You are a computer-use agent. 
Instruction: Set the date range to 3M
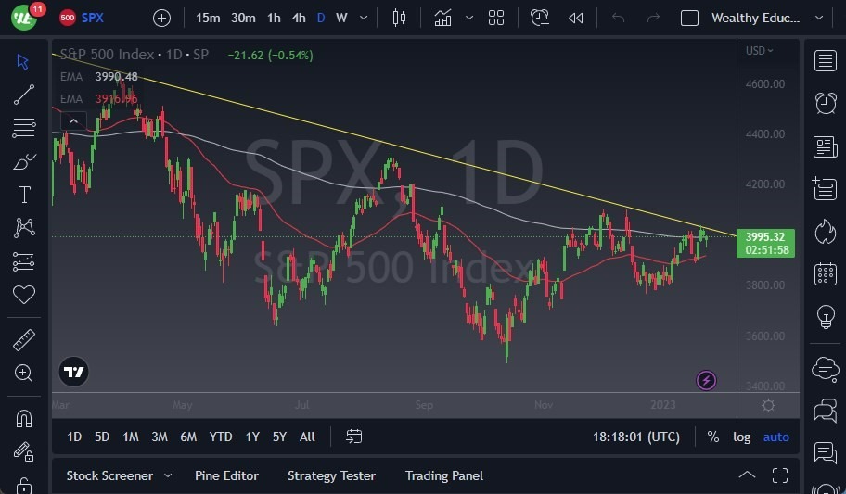[160, 437]
